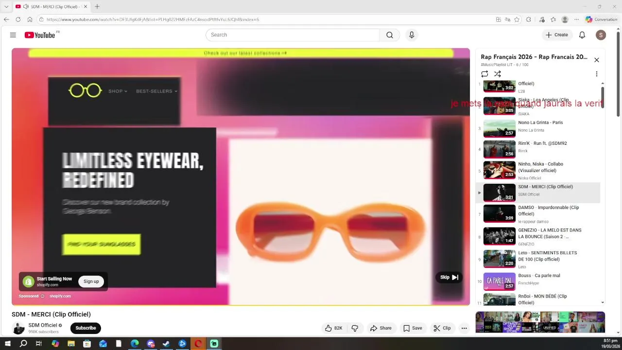This screenshot has width=622, height=350.
Task: Open Create menu button
Action: pos(557,35)
